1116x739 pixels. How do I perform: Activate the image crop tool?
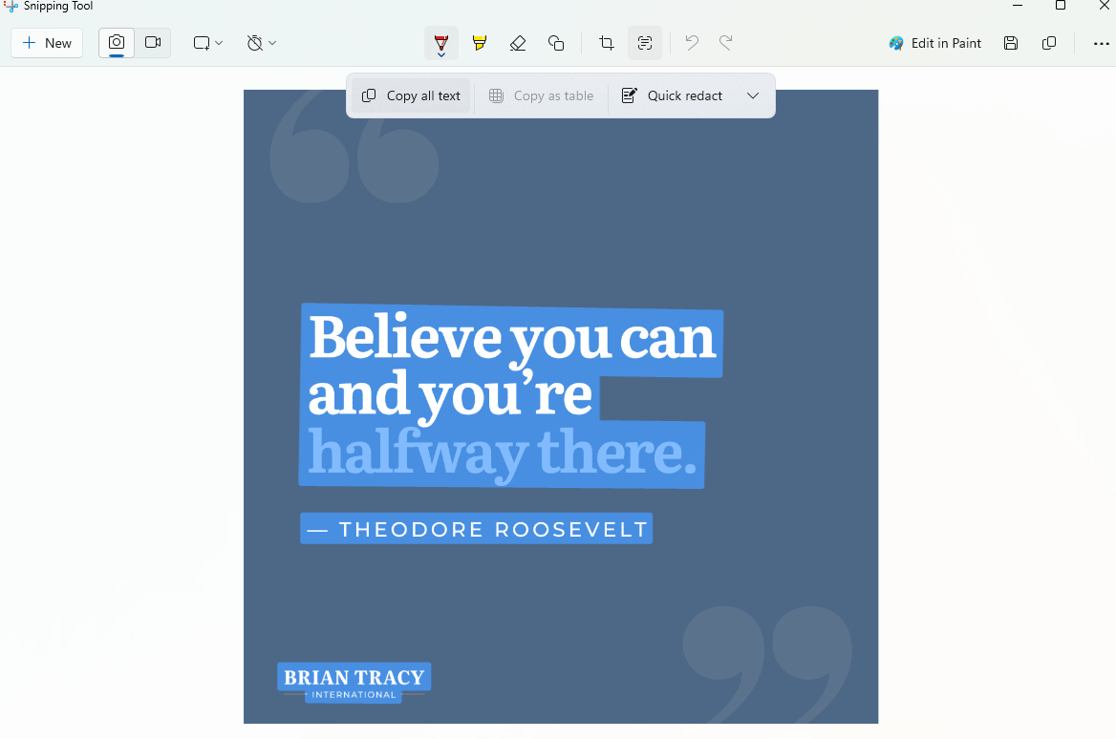(606, 43)
